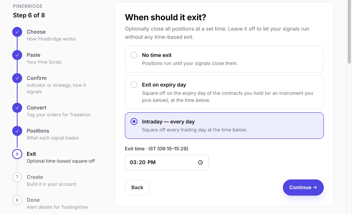Go to the Positions step label
This screenshot has height=214, width=352.
tap(38, 131)
